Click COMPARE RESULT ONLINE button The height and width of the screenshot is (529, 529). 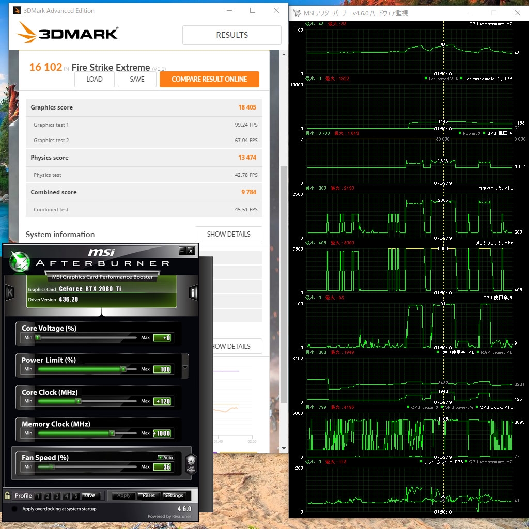(x=209, y=79)
